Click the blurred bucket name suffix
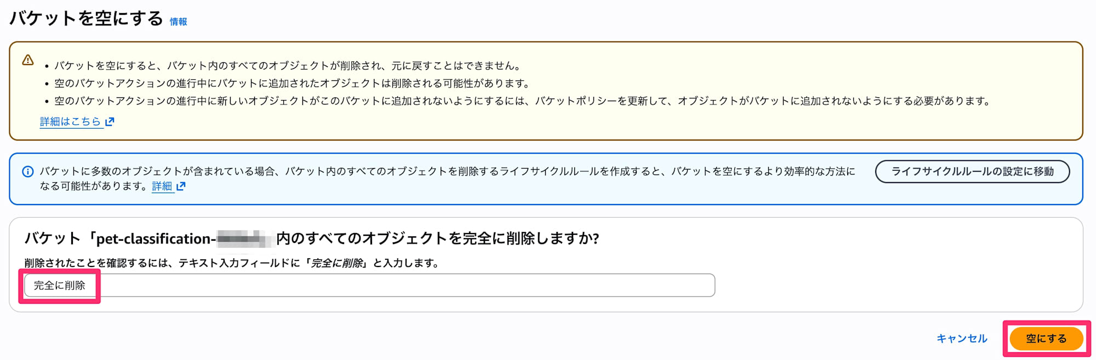Image resolution: width=1096 pixels, height=360 pixels. point(243,239)
